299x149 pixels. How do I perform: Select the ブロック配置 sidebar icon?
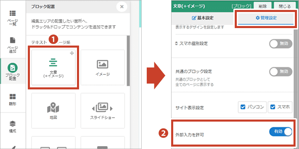coord(13,71)
